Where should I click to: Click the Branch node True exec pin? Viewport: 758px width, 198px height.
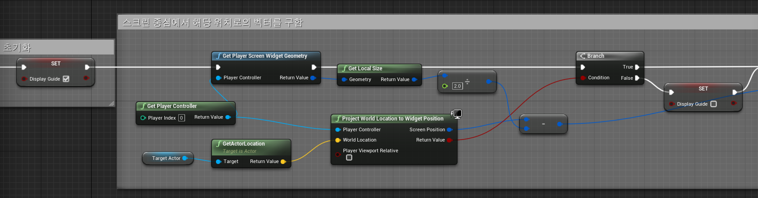click(x=637, y=67)
